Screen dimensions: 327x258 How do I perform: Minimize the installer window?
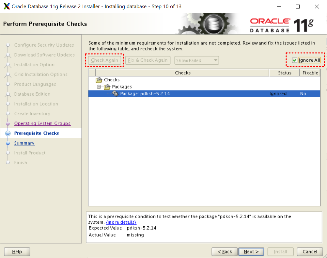(279, 7)
